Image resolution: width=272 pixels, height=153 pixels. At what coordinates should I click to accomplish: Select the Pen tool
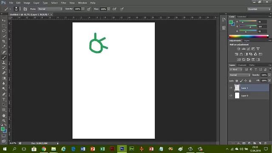pyautogui.click(x=4, y=94)
